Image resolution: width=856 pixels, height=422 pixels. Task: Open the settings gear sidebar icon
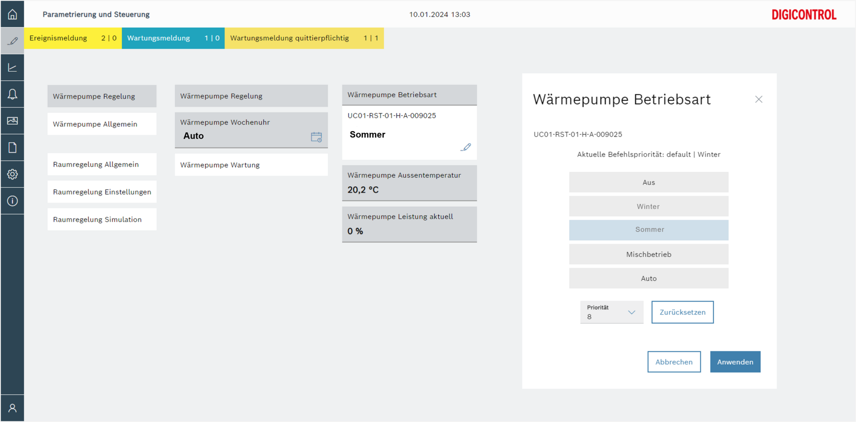click(x=12, y=174)
